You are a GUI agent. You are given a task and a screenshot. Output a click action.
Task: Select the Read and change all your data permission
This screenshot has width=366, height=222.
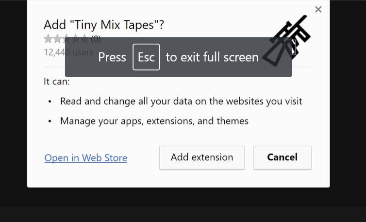(181, 101)
